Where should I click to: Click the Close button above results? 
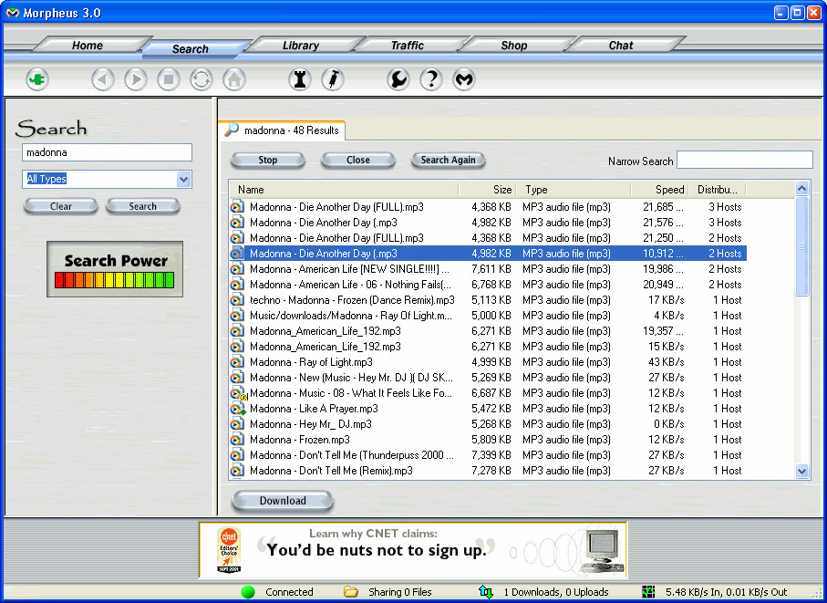[x=358, y=160]
